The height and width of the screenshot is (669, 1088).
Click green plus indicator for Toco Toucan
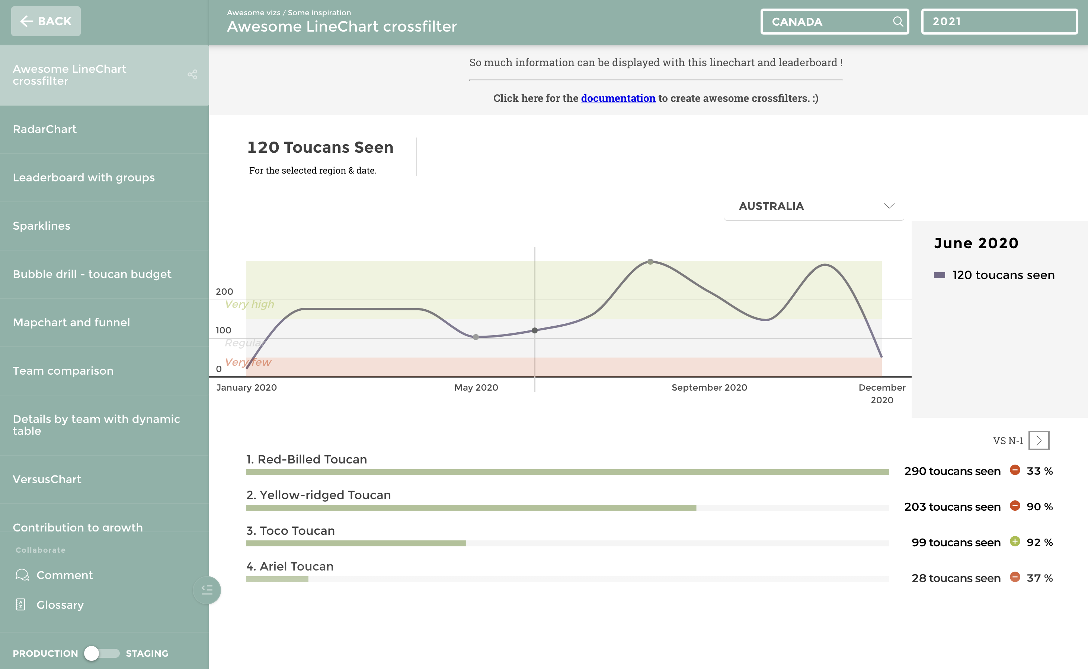tap(1015, 542)
